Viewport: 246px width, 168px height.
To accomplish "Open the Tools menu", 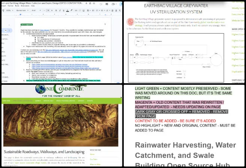I will click(x=17, y=6).
